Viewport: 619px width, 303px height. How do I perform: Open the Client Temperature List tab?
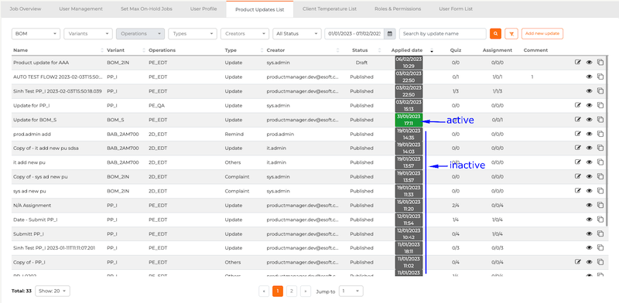click(x=330, y=9)
